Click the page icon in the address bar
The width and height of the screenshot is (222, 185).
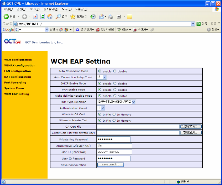point(16,24)
